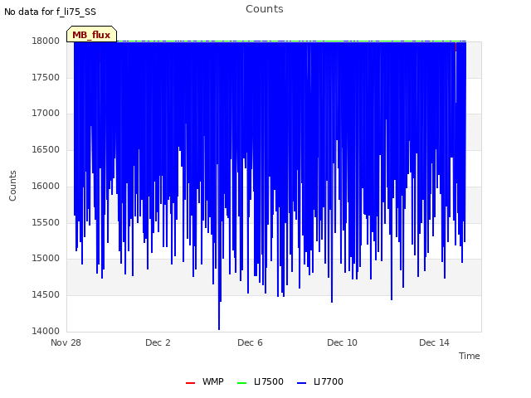Click the MB_flux label tag
This screenshot has height=398, width=531.
click(x=91, y=34)
